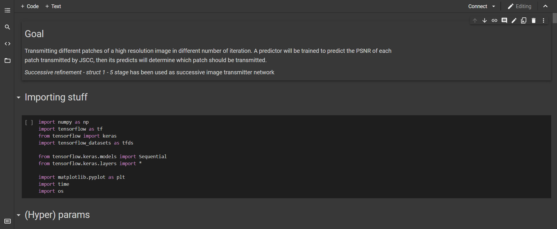
Task: Move cell down with the arrow icon
Action: click(484, 20)
